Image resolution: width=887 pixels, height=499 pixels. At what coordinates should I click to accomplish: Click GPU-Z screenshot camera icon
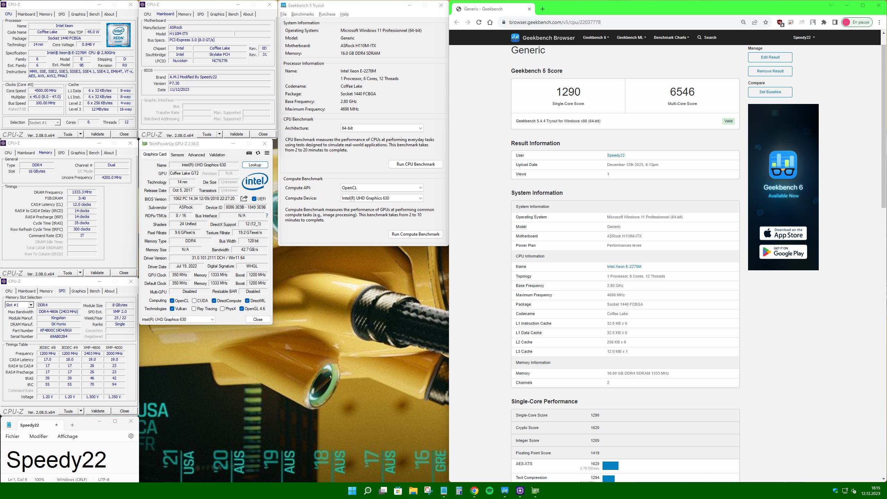[x=249, y=153]
